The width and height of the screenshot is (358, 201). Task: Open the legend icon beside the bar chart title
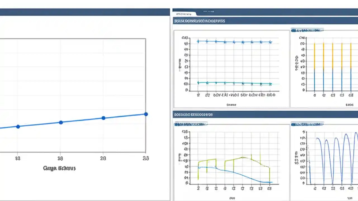click(x=293, y=30)
